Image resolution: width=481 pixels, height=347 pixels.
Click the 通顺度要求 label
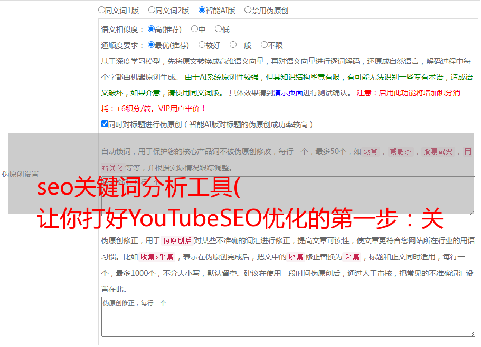coord(122,45)
